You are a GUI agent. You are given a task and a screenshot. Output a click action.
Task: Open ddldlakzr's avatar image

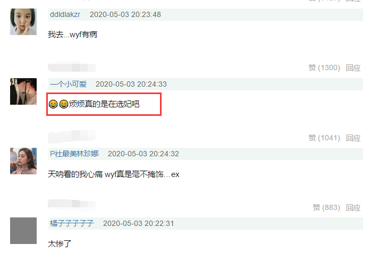[x=23, y=22]
